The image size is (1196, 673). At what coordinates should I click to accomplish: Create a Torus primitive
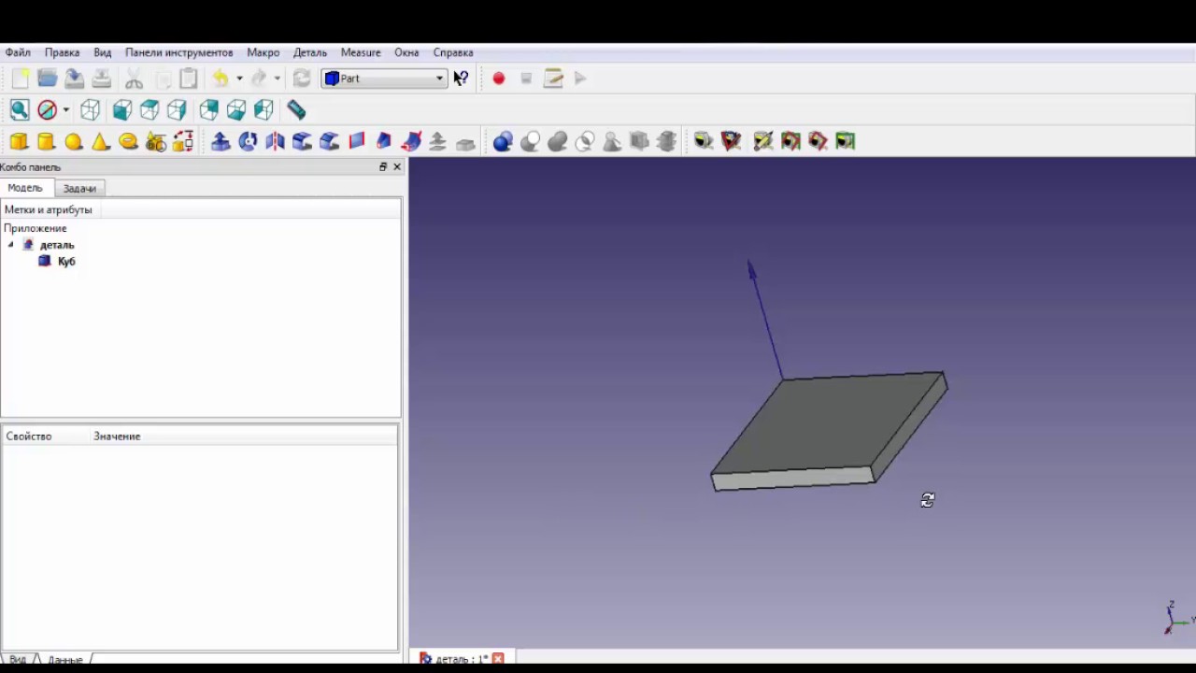(128, 141)
